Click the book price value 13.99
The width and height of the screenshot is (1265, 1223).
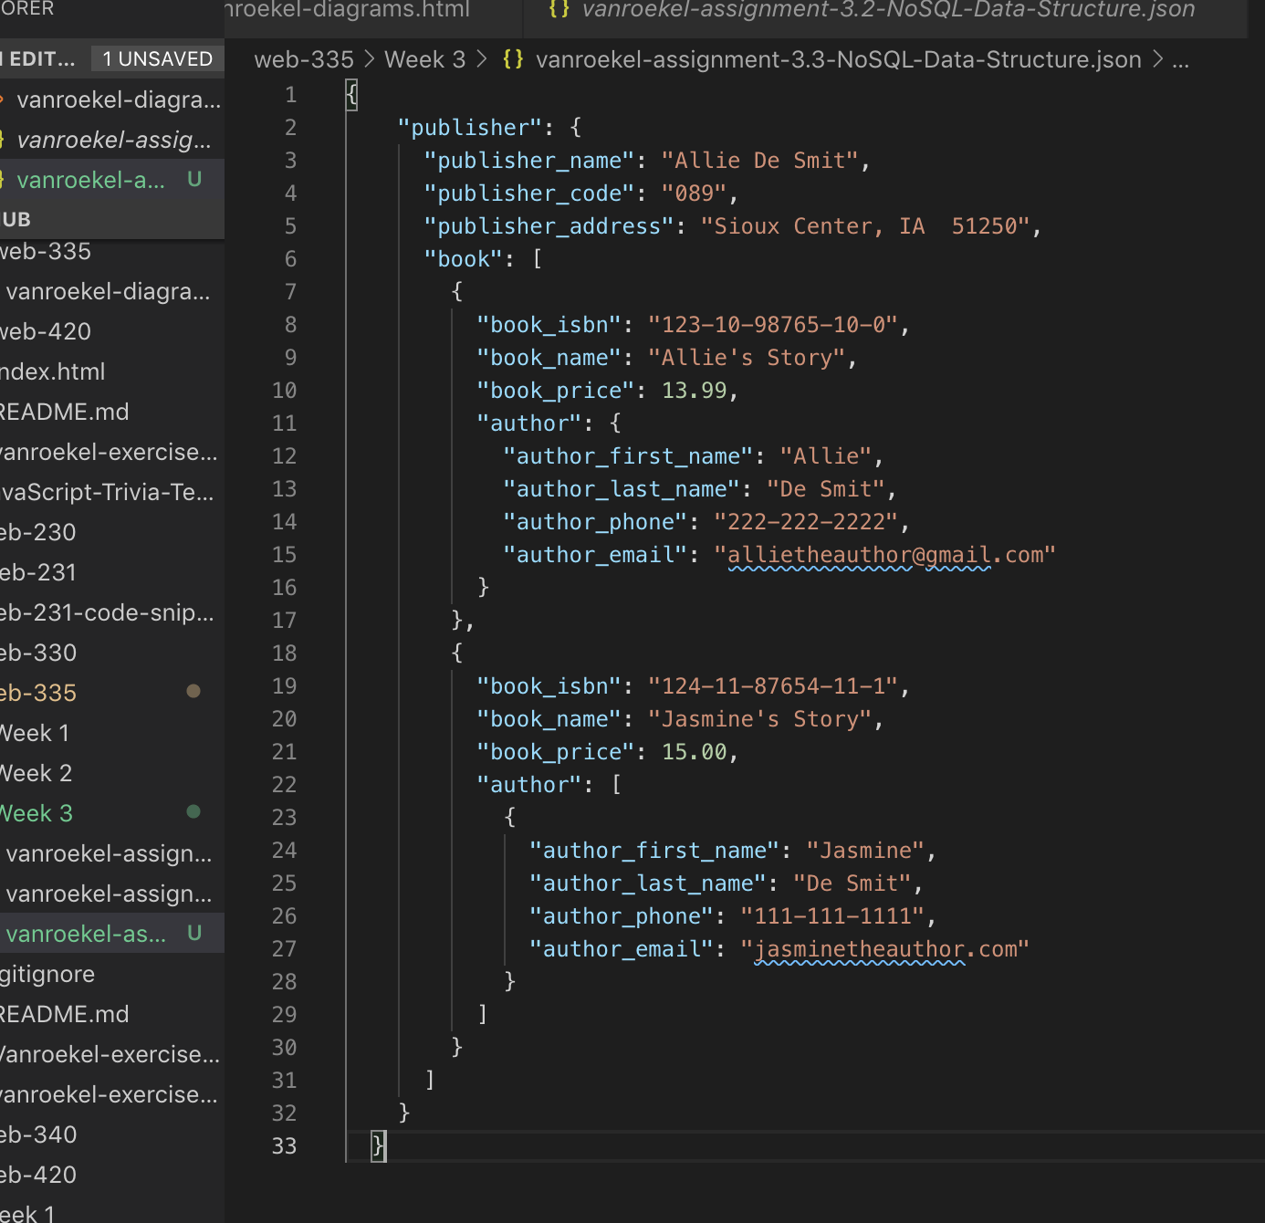(x=694, y=391)
